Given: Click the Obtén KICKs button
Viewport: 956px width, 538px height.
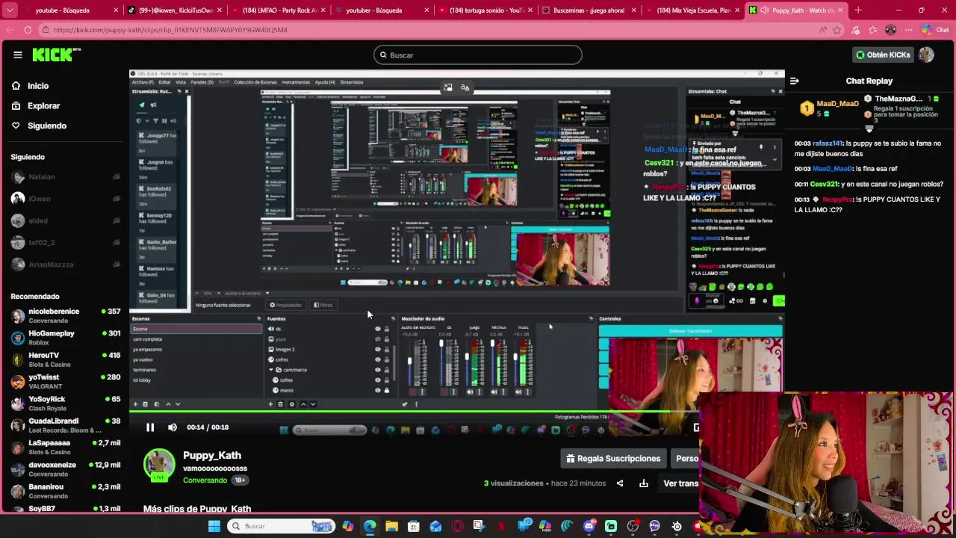Looking at the screenshot, I should pos(884,55).
